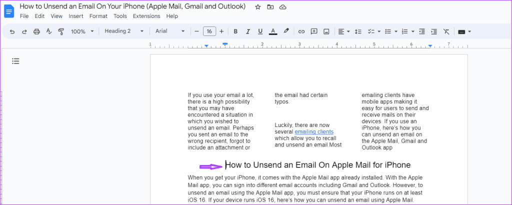Move document to a folder
Image resolution: width=512 pixels, height=205 pixels.
pos(270,7)
